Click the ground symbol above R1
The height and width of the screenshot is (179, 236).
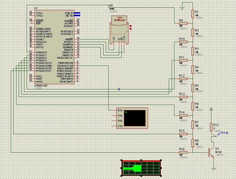[x=183, y=6]
